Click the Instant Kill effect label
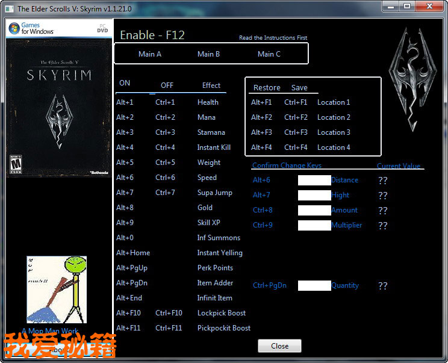448x363 pixels. tap(214, 147)
